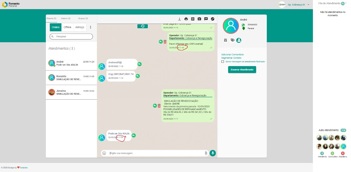The width and height of the screenshot is (351, 172).
Task: Click the 'Andrens85@' message text
Action: [115, 63]
